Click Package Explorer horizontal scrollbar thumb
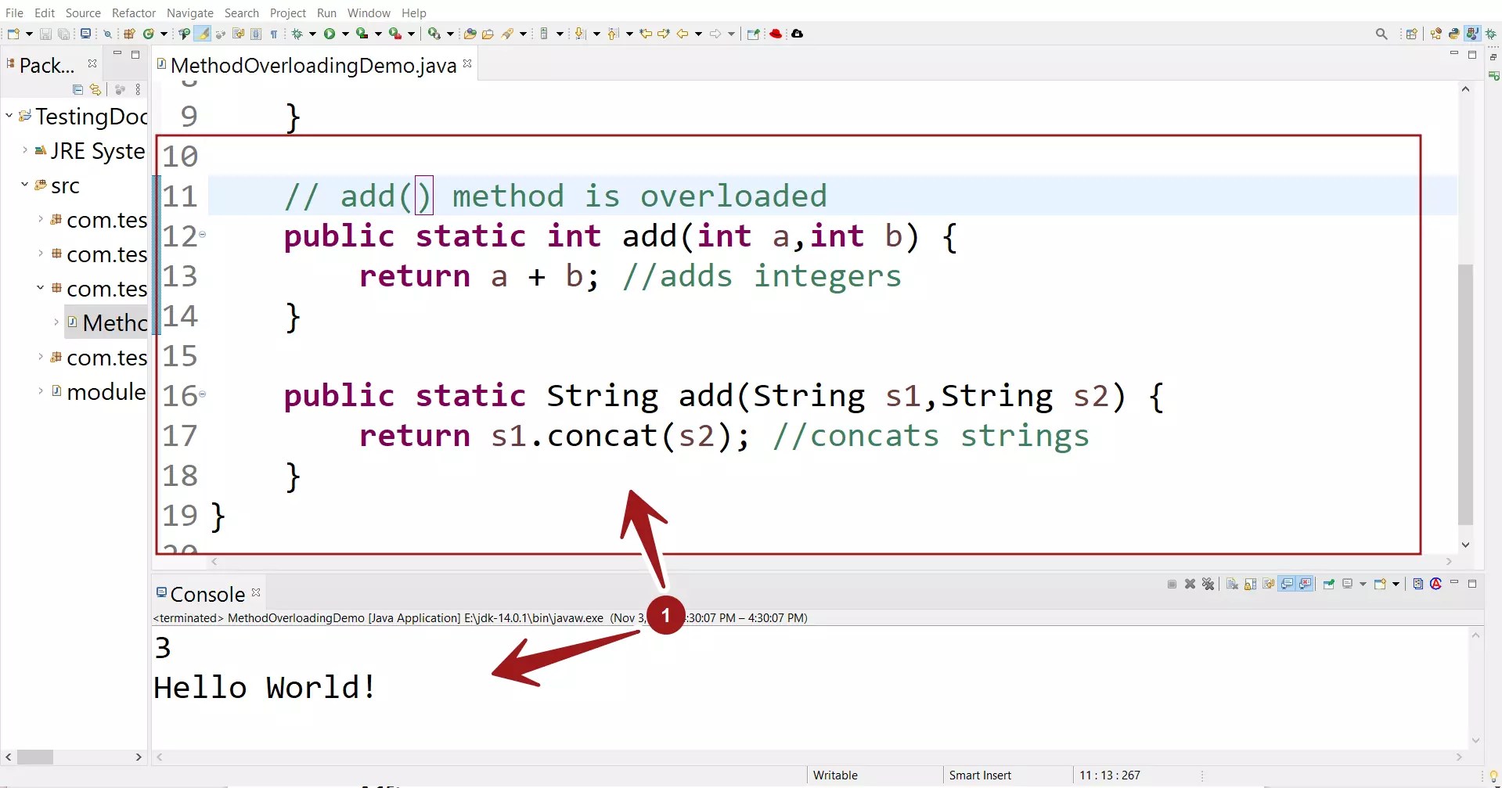 click(x=35, y=757)
